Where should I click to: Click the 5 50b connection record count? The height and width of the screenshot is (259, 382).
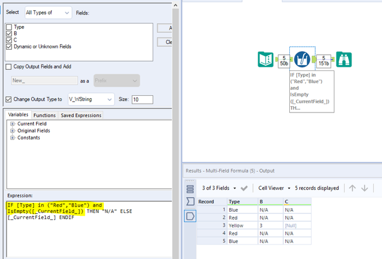[284, 61]
